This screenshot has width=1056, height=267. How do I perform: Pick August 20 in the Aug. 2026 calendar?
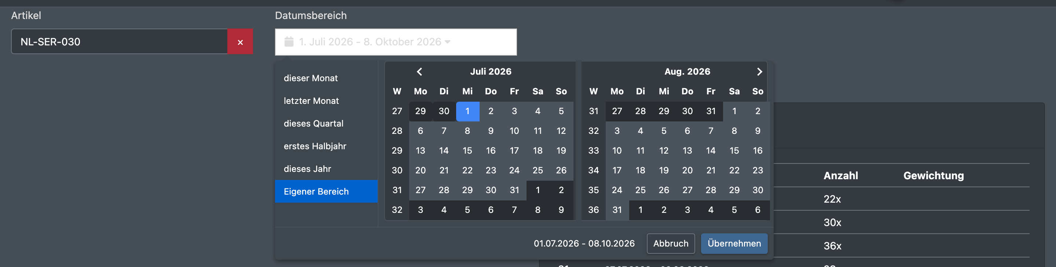[x=687, y=170]
